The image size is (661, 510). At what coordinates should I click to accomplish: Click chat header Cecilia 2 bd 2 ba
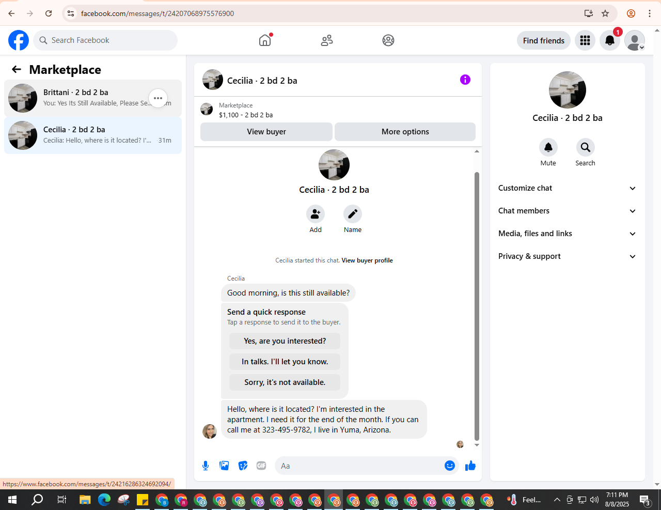[262, 81]
